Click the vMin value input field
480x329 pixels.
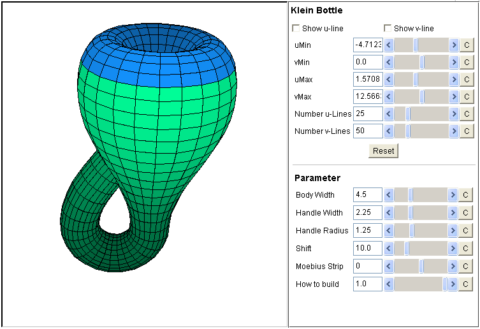(x=368, y=62)
